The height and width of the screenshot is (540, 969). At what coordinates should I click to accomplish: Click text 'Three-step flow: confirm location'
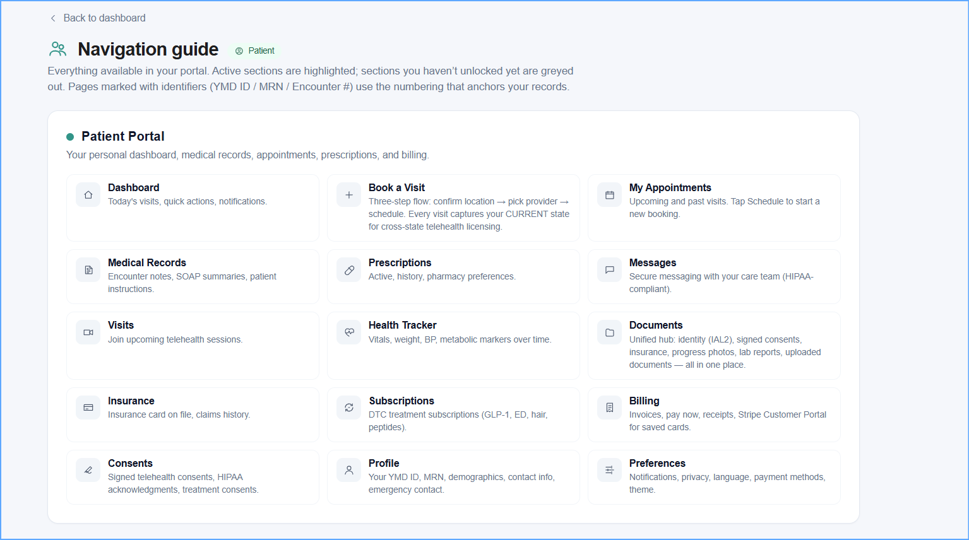(x=432, y=201)
